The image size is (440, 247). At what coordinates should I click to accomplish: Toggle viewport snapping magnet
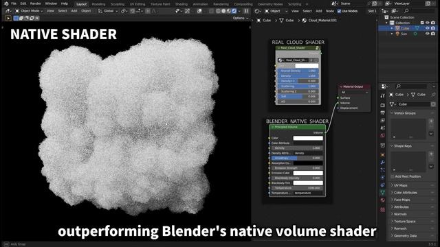(x=133, y=11)
